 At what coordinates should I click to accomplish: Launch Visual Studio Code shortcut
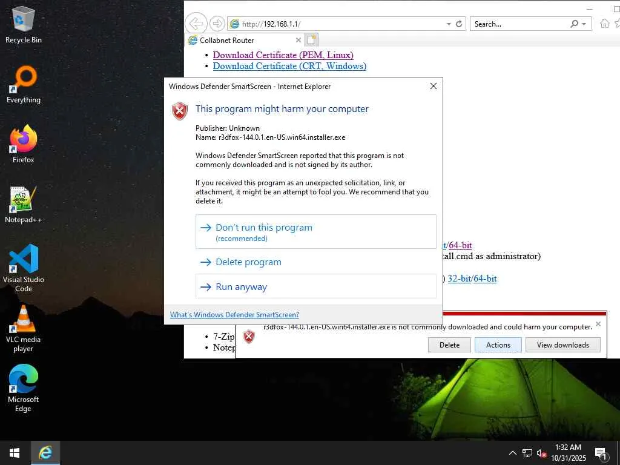pyautogui.click(x=24, y=268)
